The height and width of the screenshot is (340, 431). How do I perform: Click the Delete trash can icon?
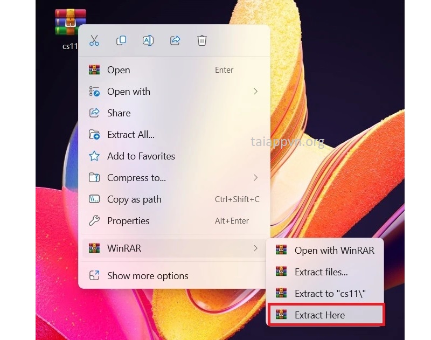(202, 40)
